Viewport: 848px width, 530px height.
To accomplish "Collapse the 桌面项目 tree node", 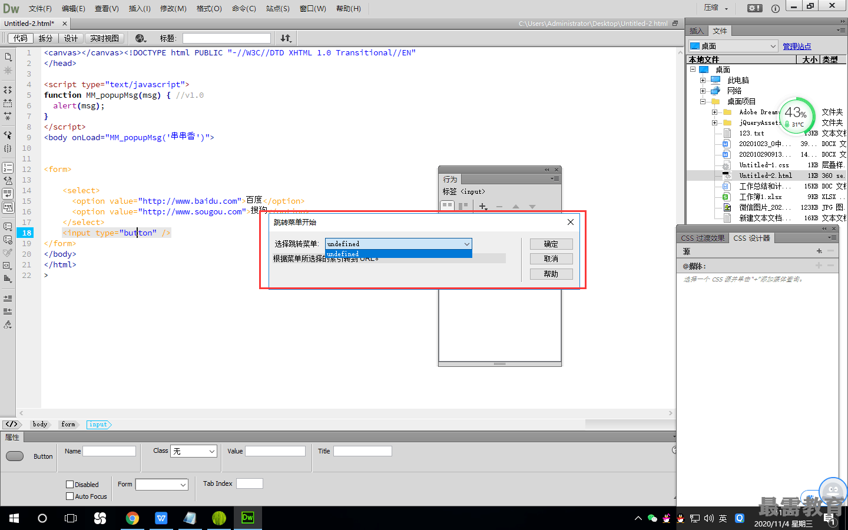I will (x=703, y=101).
